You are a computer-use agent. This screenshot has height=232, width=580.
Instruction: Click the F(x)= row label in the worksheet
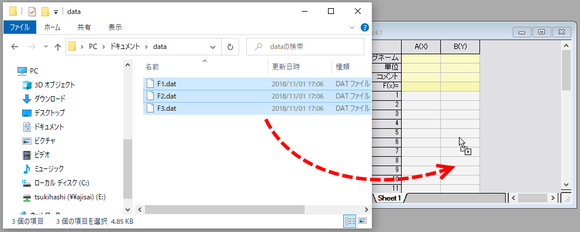point(386,86)
